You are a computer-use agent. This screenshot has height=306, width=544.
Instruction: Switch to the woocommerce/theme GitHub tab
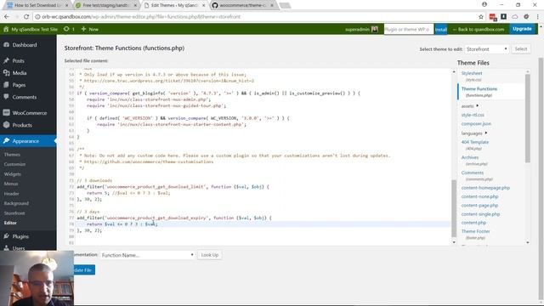243,5
